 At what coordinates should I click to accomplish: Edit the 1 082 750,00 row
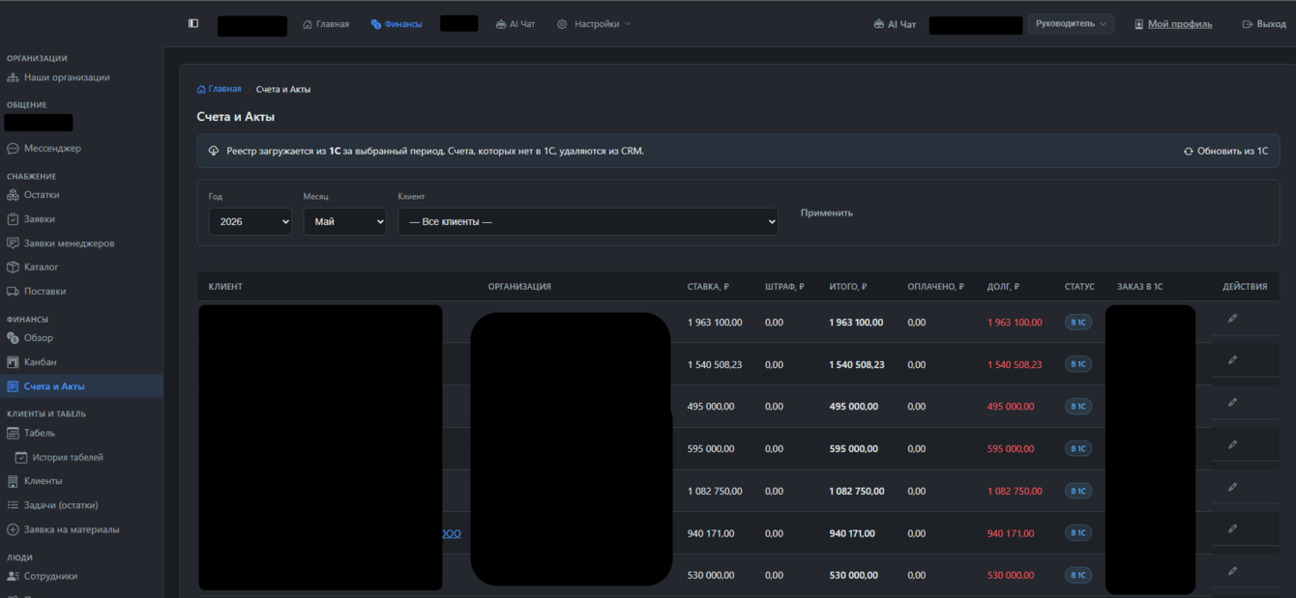(x=1232, y=487)
